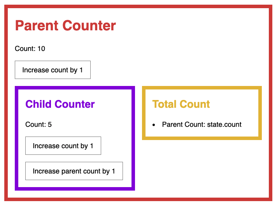277x205 pixels.
Task: Click the "state.count" value text
Action: (224, 124)
